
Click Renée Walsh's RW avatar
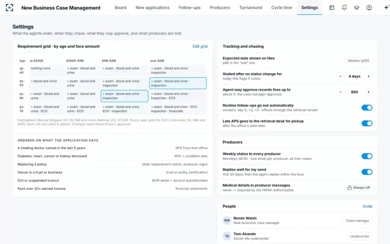[x=227, y=221]
